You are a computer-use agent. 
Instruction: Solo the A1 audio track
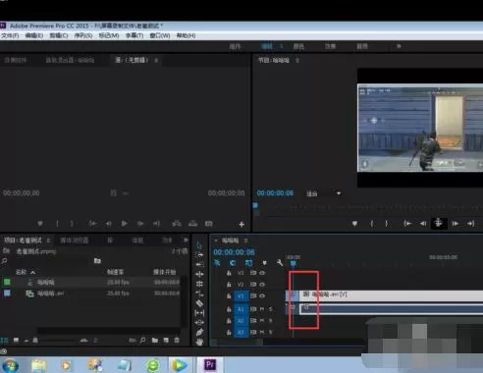271,309
